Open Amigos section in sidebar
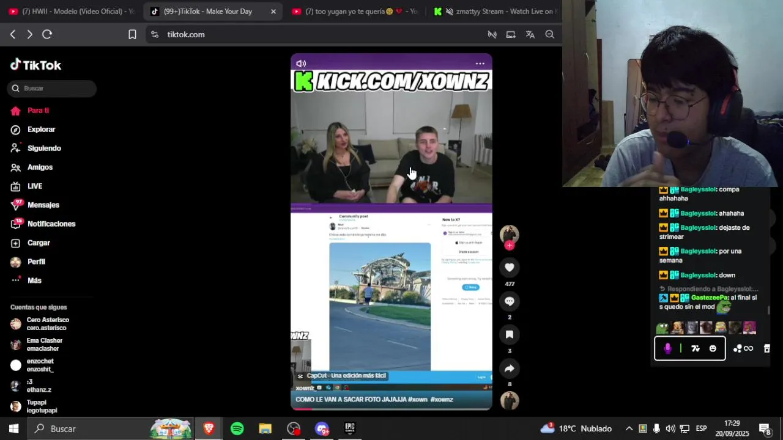 [x=31, y=167]
